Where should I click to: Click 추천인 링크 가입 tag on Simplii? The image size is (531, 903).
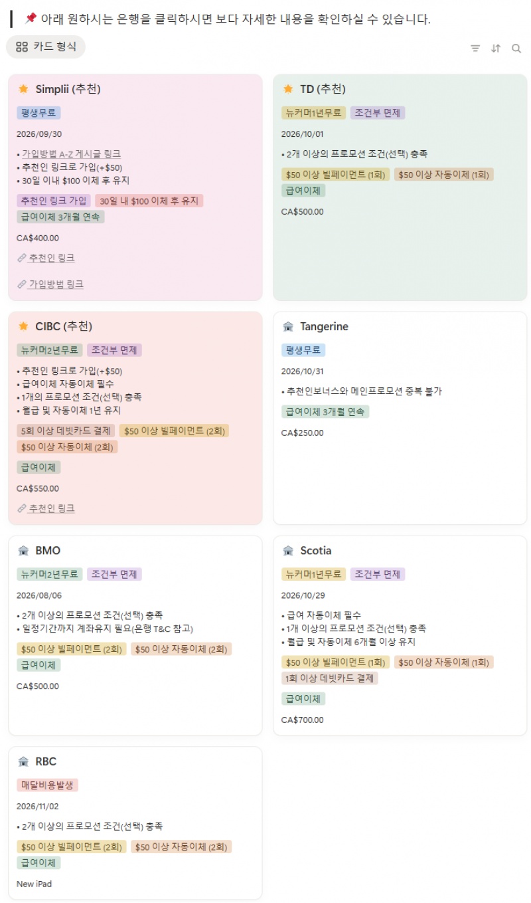[x=54, y=201]
